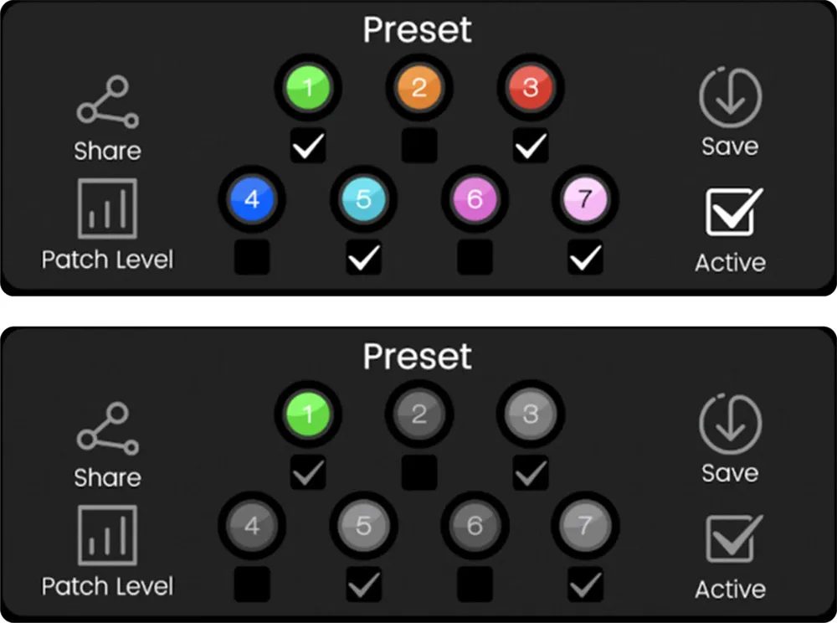The height and width of the screenshot is (623, 837).
Task: Click the Save icon in bottom panel
Action: (730, 424)
